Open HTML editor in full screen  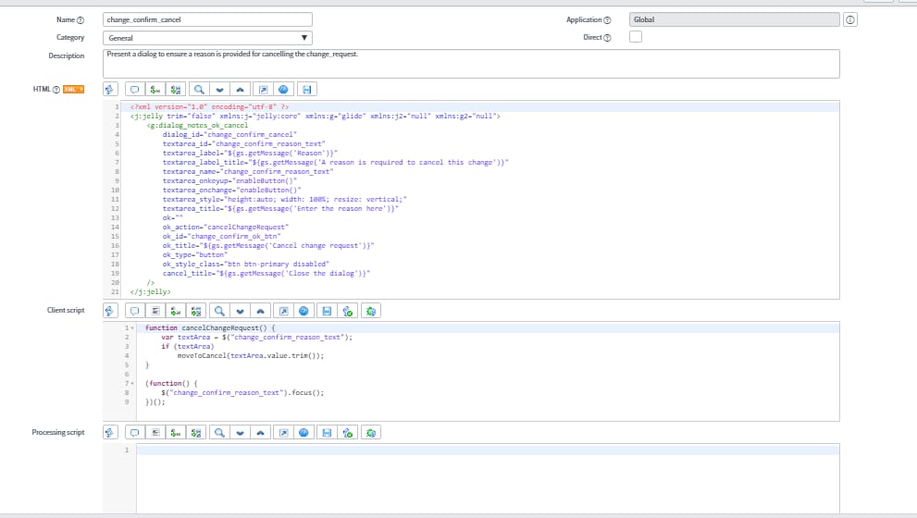tap(263, 90)
